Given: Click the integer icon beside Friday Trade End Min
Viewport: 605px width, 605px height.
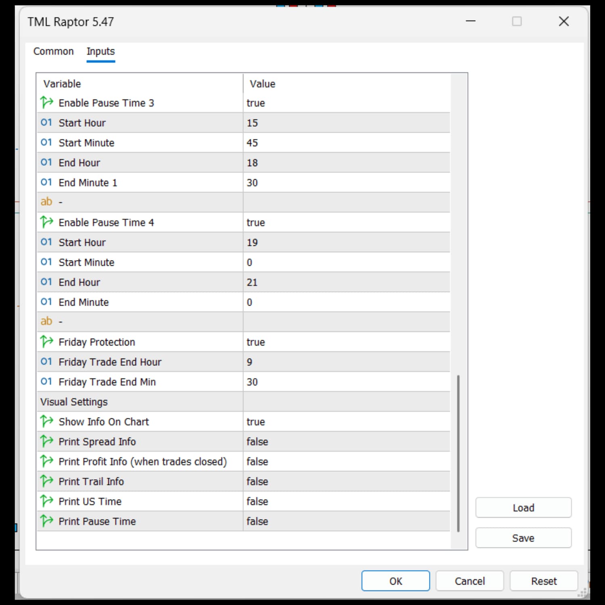Looking at the screenshot, I should 46,382.
